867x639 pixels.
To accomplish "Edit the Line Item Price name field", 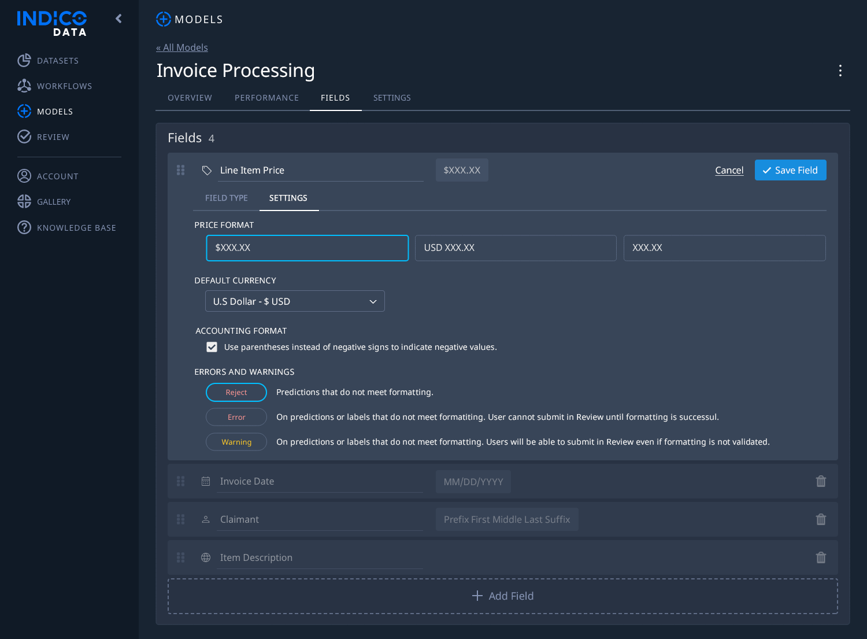I will tap(321, 170).
